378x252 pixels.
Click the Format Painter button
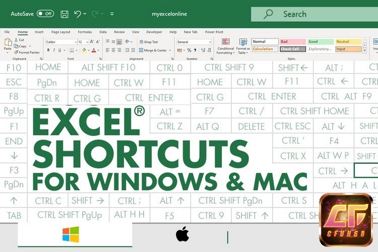point(27,52)
